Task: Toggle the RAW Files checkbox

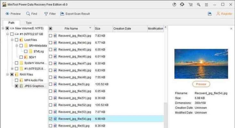Action: coord(12,75)
